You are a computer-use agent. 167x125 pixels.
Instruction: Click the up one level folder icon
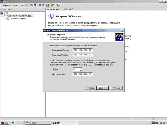pos(31,5)
